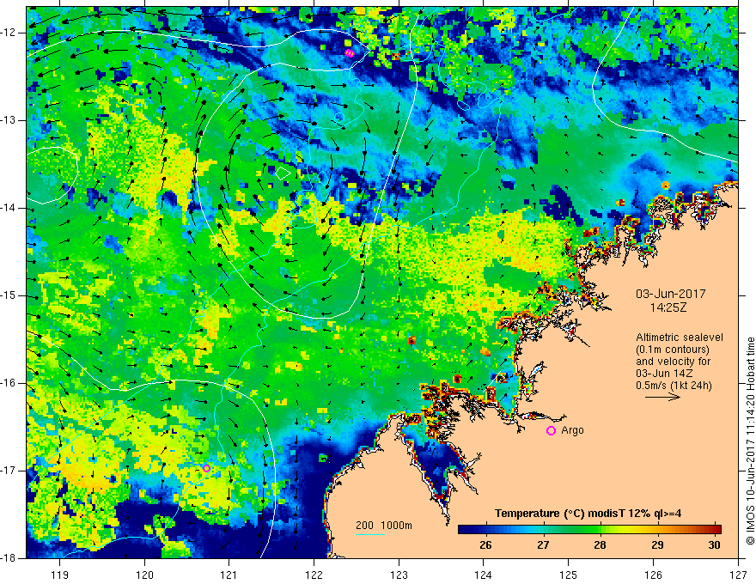Image resolution: width=756 pixels, height=584 pixels.
Task: Click the 0.5m/s velocity scale arrow
Action: tap(662, 397)
